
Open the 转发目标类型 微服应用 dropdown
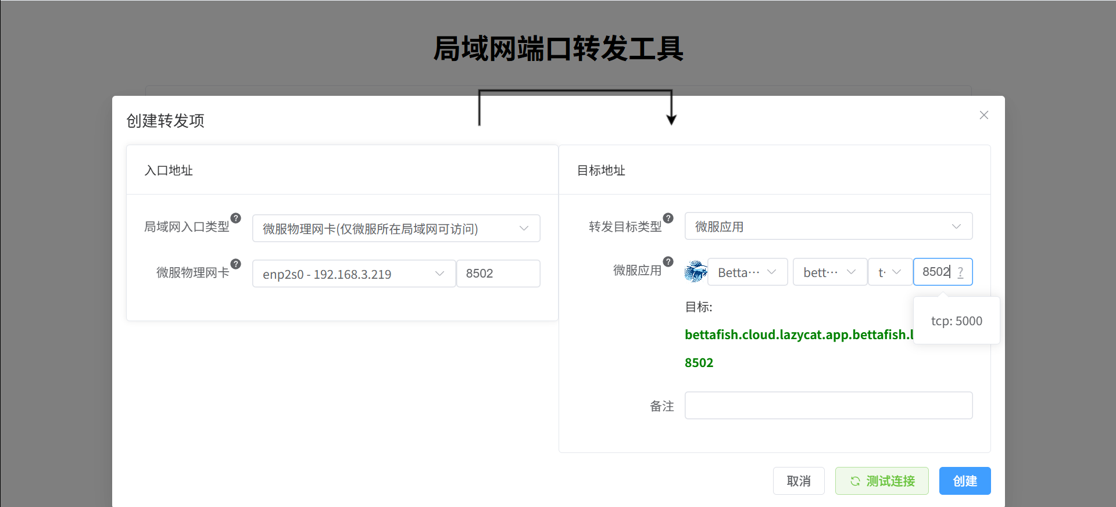click(828, 226)
